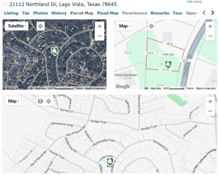Viewport: 219px width, 175px height.
Task: Click the Lohman Ford Rd street label
Action: 207,156
